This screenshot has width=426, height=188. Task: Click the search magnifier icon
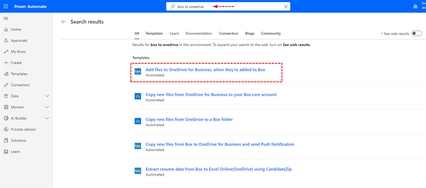tap(173, 6)
